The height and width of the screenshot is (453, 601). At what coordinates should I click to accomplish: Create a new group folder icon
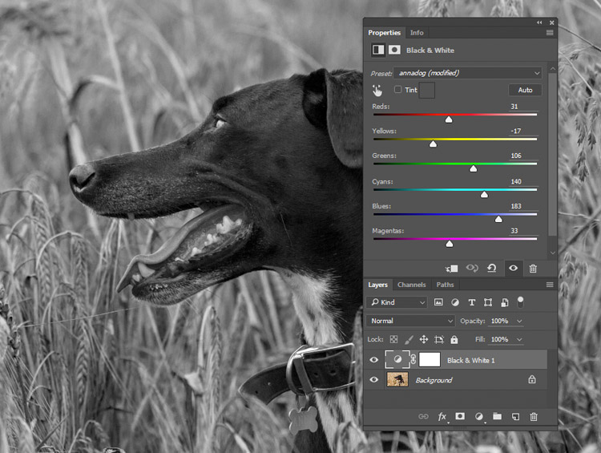pos(497,416)
